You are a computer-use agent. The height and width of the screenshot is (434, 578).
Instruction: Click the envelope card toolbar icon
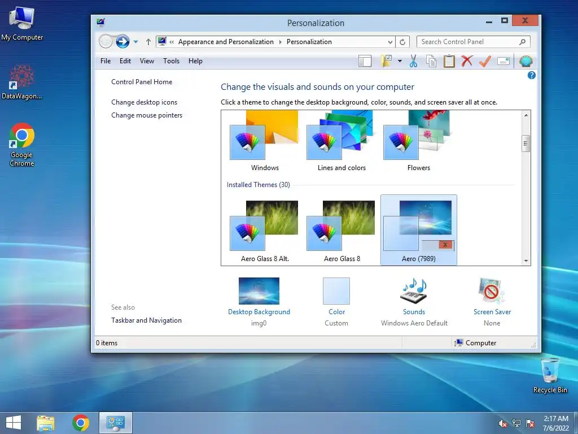click(503, 61)
